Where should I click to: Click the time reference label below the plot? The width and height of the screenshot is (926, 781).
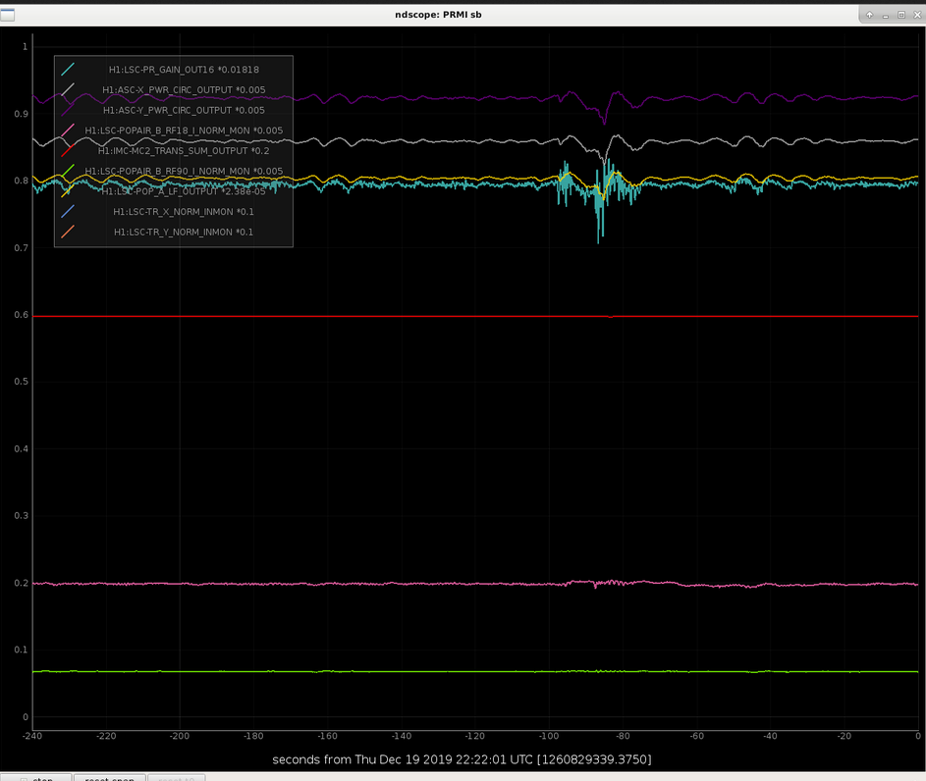[x=462, y=759]
